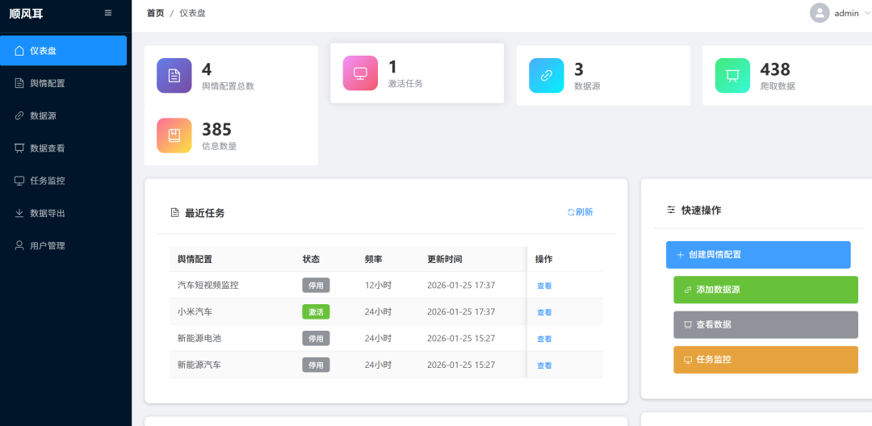This screenshot has height=426, width=872.
Task: Select the 新能源汽车 row name
Action: (199, 365)
